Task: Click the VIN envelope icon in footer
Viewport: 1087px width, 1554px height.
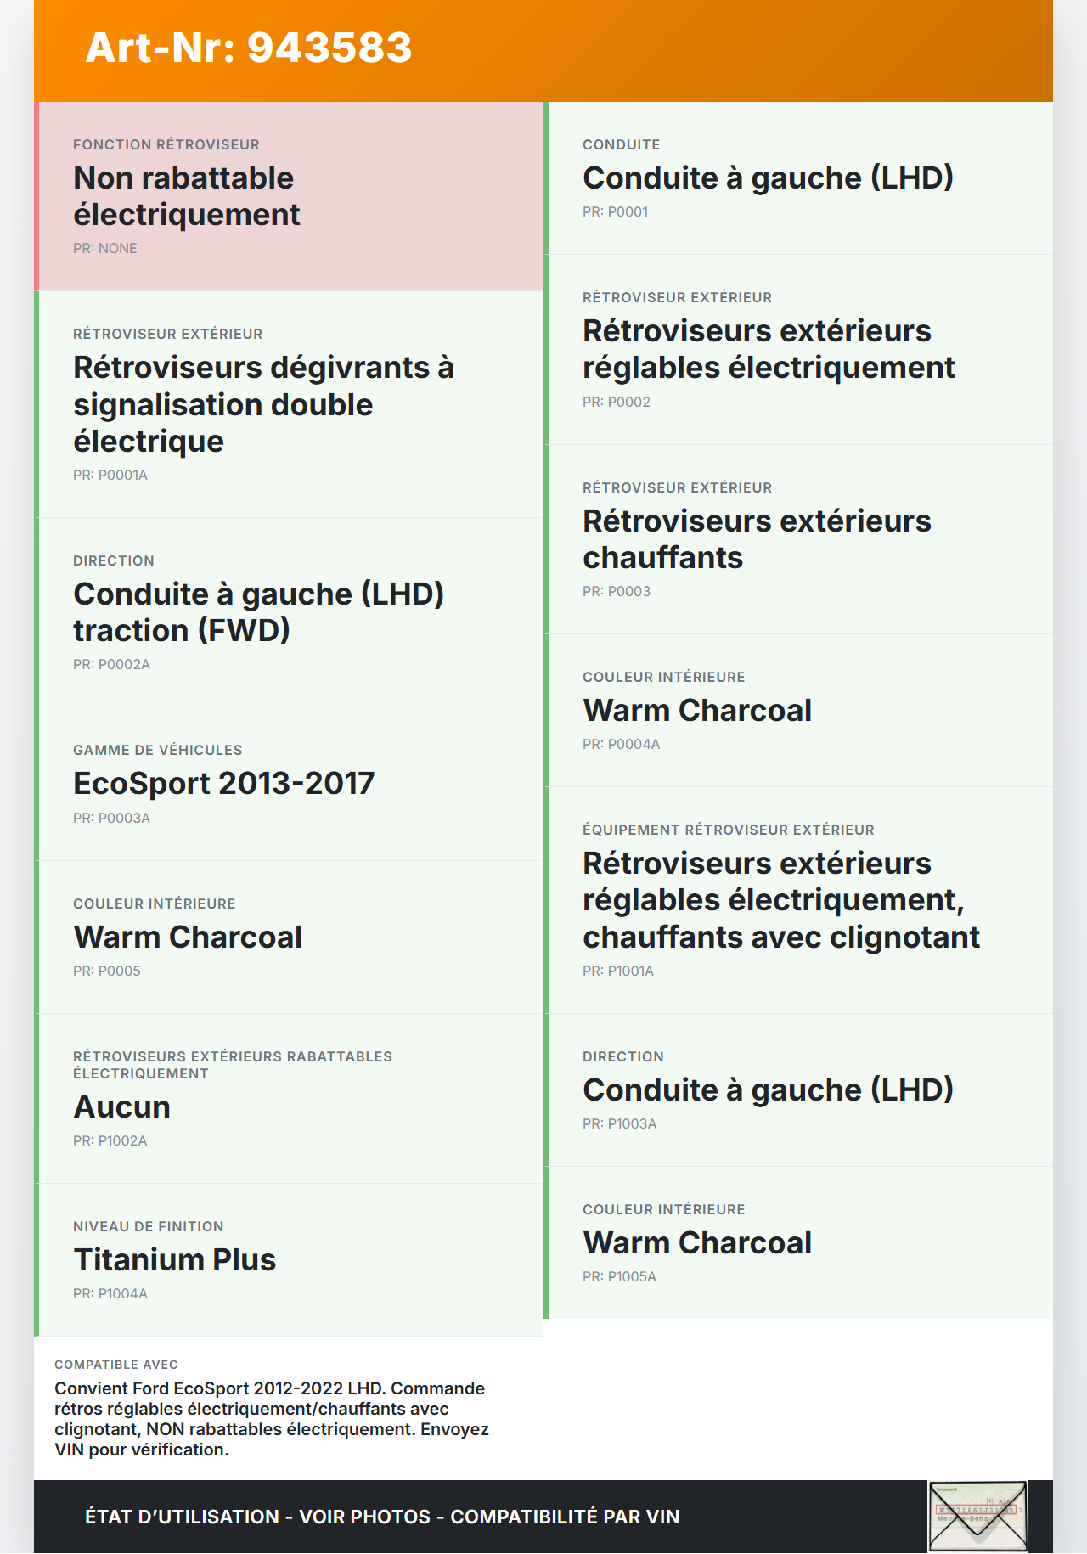Action: pos(977,1517)
